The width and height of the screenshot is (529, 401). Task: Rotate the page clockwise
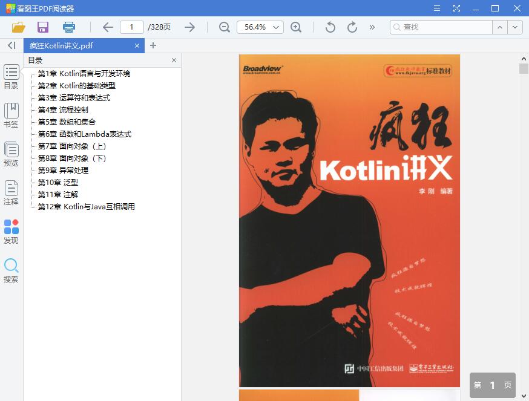[x=352, y=27]
